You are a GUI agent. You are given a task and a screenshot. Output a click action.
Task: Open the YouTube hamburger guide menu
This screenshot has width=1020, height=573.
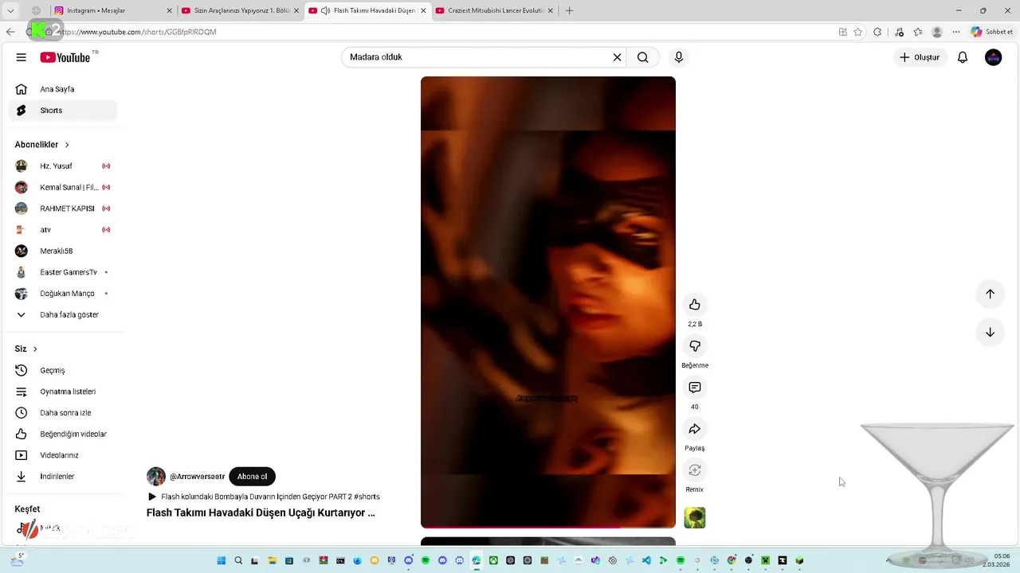tap(22, 57)
